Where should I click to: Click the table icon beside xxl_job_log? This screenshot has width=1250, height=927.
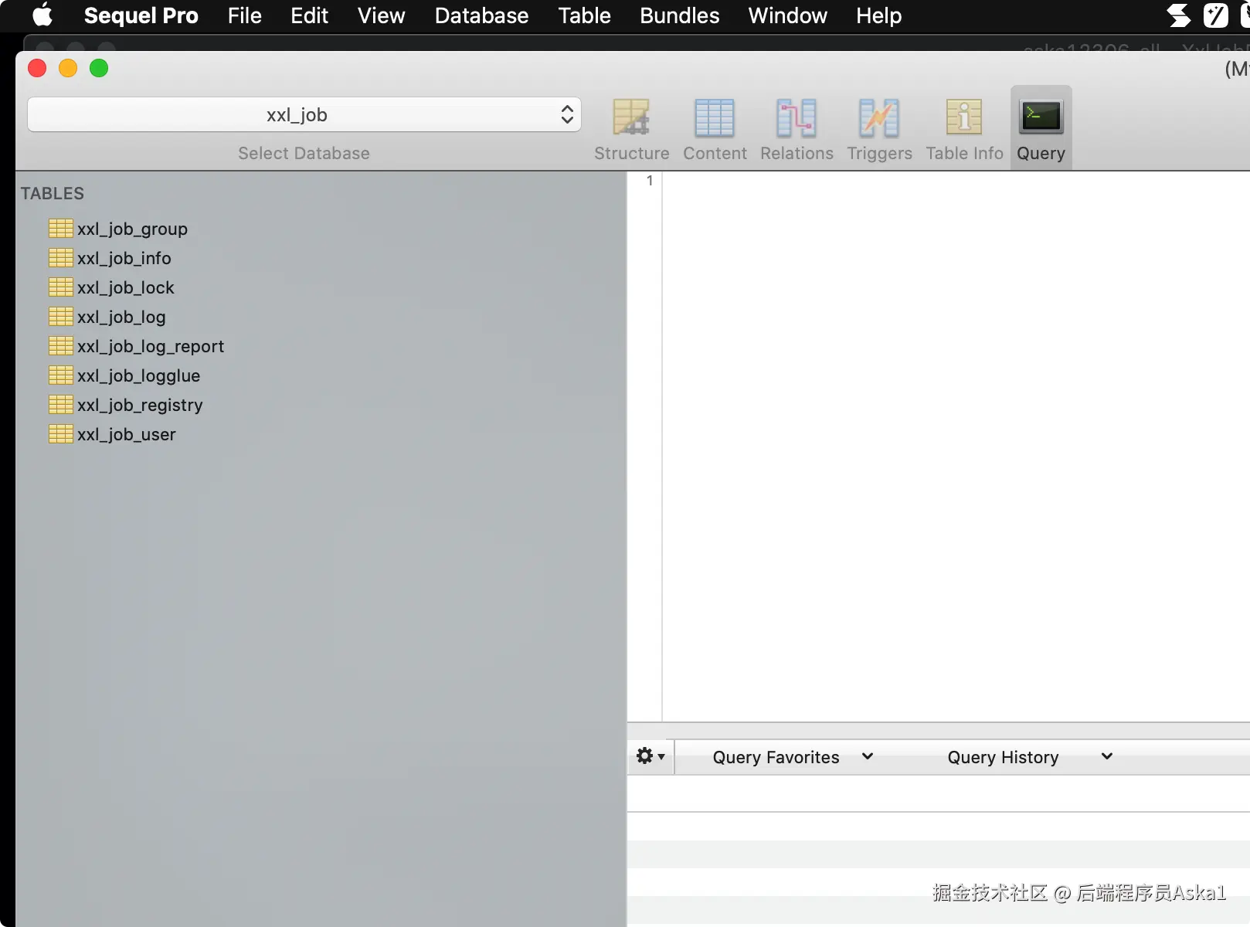[x=60, y=316]
